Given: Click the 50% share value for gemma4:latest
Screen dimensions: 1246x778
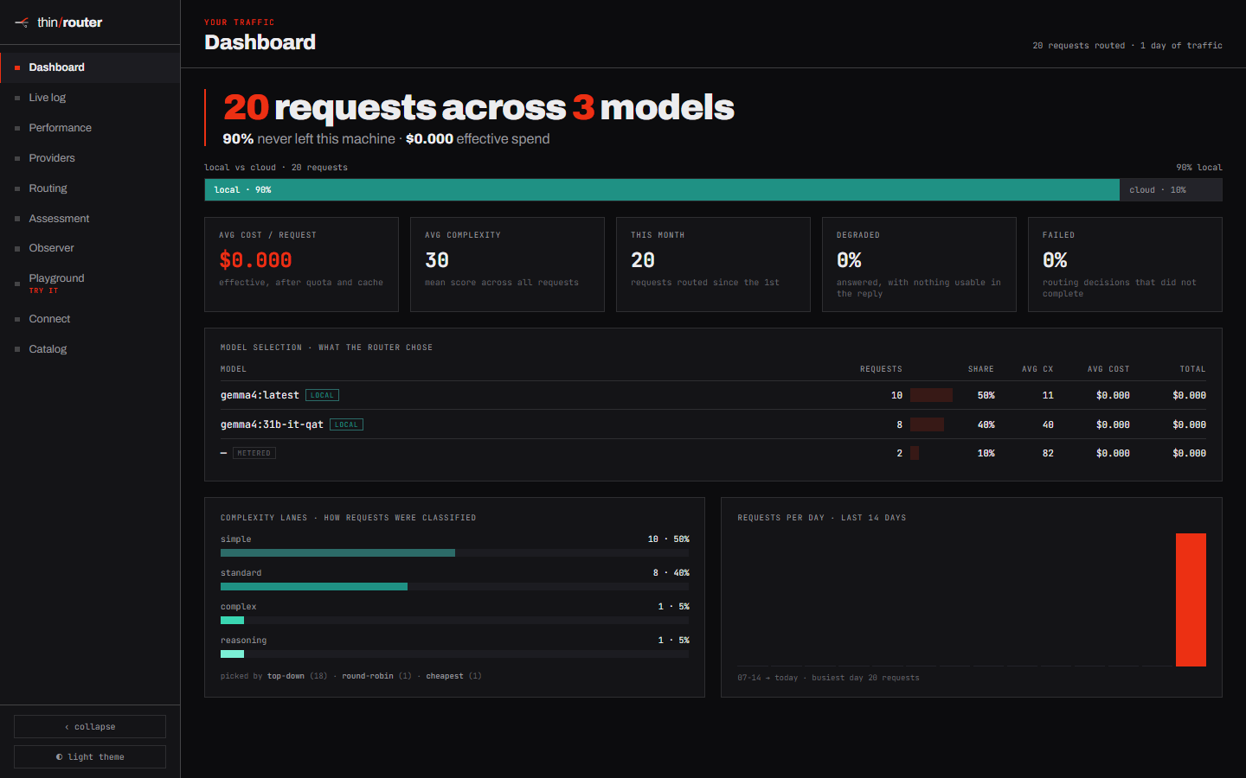Looking at the screenshot, I should point(986,395).
